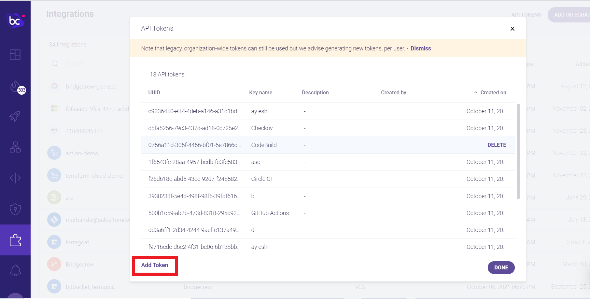Select the Checkov key name

pyautogui.click(x=262, y=128)
